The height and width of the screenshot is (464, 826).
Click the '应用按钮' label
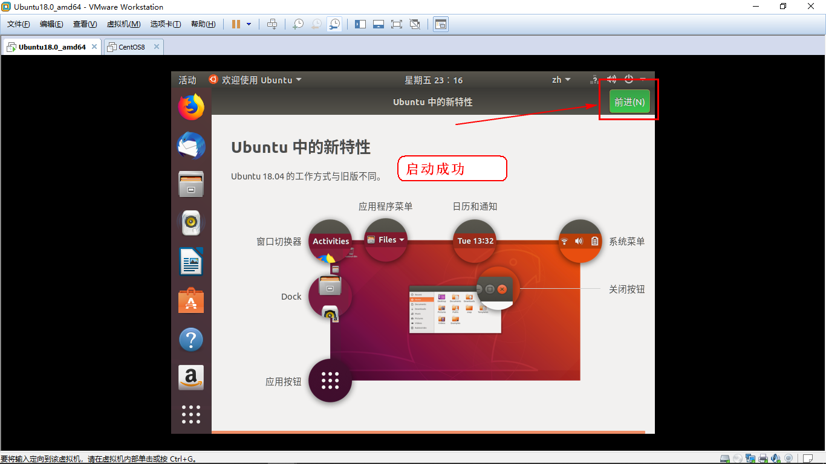(x=284, y=382)
